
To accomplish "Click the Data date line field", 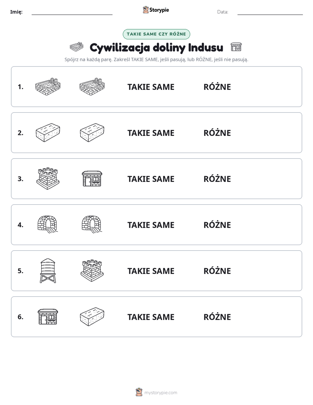I will click(270, 12).
